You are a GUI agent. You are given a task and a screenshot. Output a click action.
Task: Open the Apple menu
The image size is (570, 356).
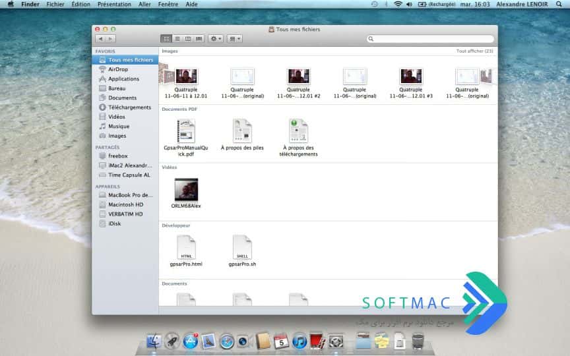tap(11, 5)
